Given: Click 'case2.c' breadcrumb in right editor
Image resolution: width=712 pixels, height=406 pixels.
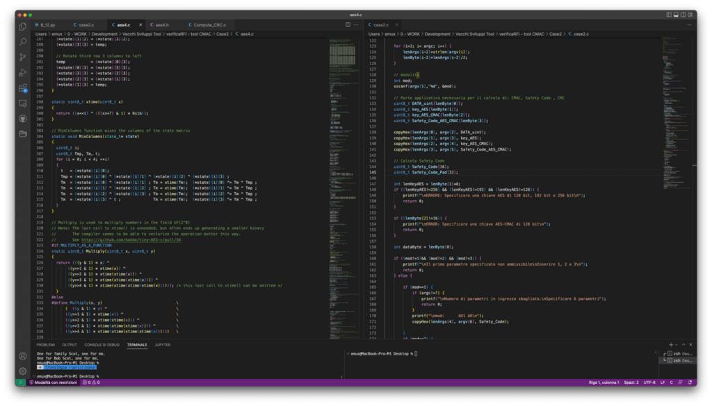Looking at the screenshot, I should (581, 34).
